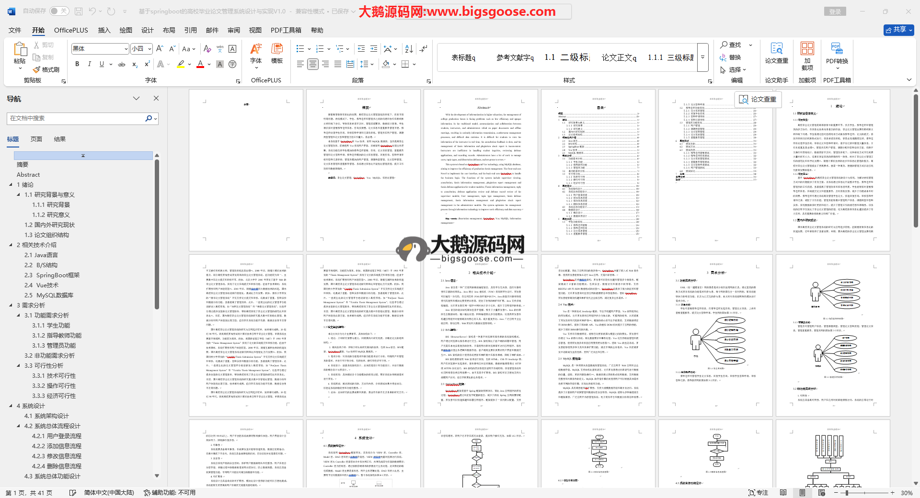Image resolution: width=920 pixels, height=498 pixels.
Task: Open the 论文查重 paper check tool
Action: pos(776,53)
